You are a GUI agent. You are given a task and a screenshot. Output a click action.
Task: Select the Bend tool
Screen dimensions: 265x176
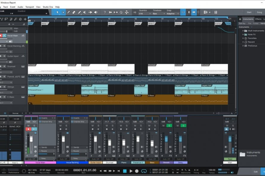(x=90, y=12)
